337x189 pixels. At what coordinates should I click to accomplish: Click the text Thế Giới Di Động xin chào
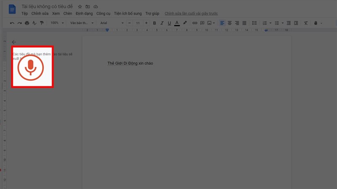click(130, 63)
